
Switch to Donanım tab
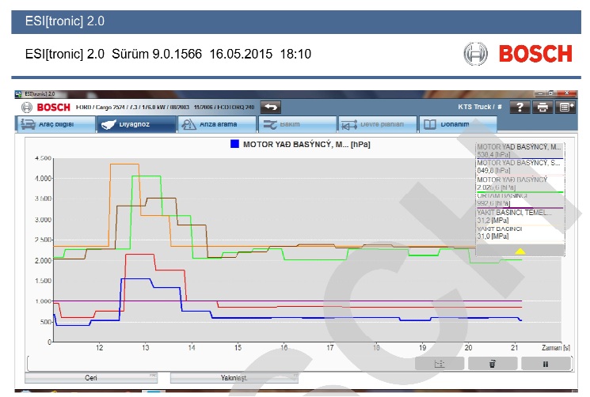[458, 124]
